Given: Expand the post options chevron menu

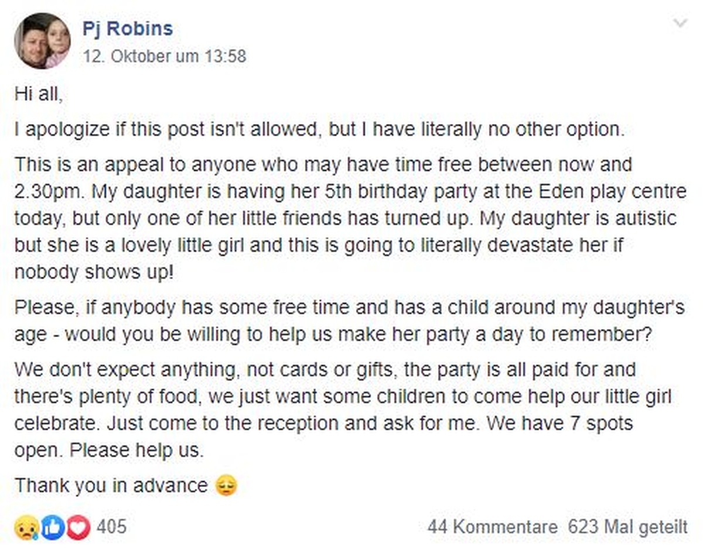Looking at the screenshot, I should [680, 23].
